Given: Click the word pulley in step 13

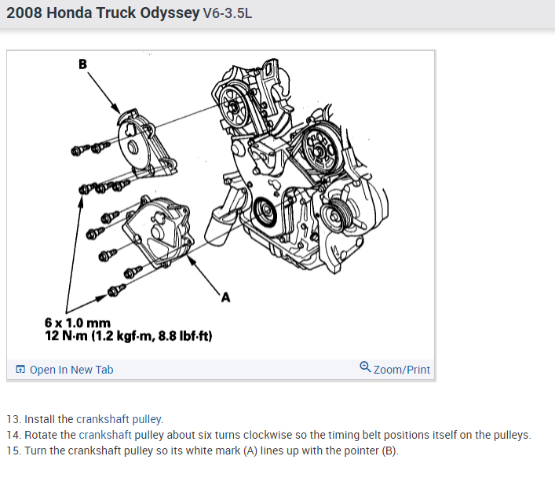Looking at the screenshot, I should (x=147, y=419).
